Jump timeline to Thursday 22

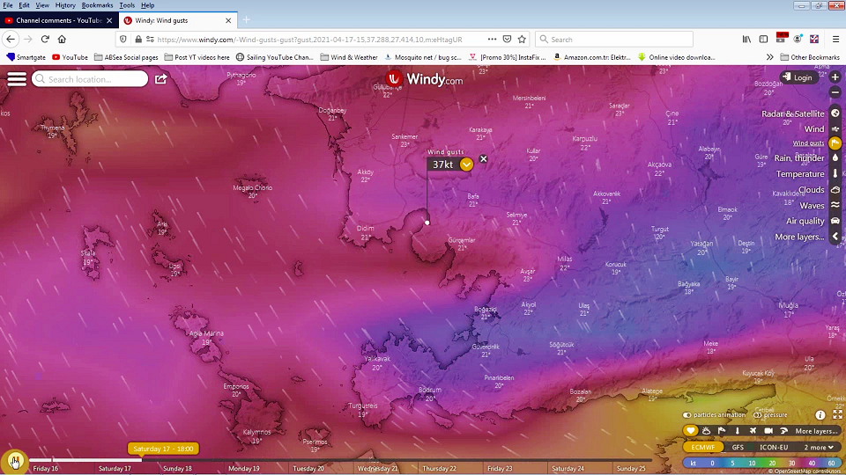point(439,469)
